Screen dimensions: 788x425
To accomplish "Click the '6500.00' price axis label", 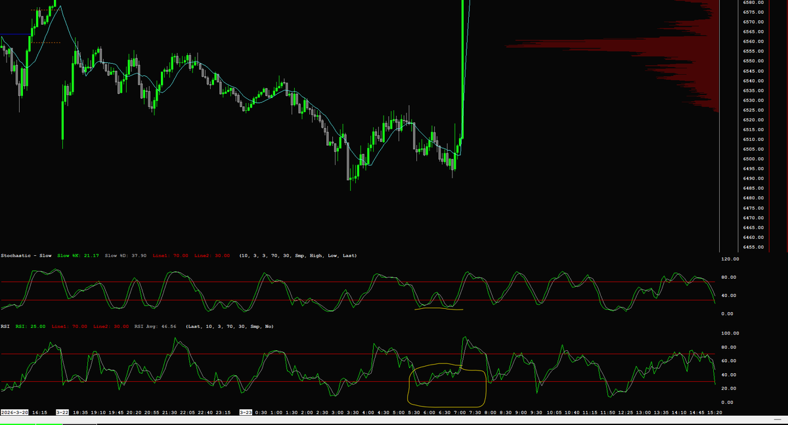I will tap(753, 159).
